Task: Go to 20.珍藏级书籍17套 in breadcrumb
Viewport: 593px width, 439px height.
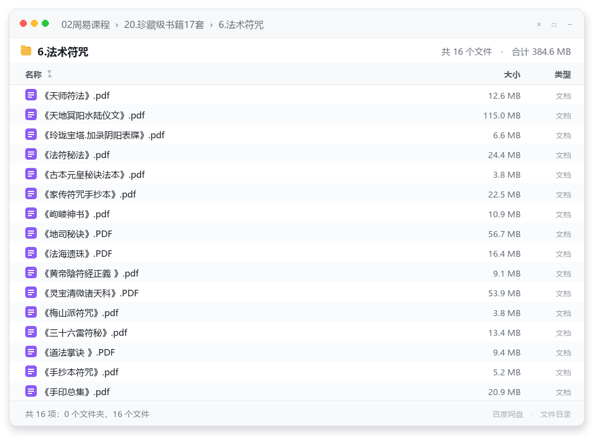Action: click(164, 25)
